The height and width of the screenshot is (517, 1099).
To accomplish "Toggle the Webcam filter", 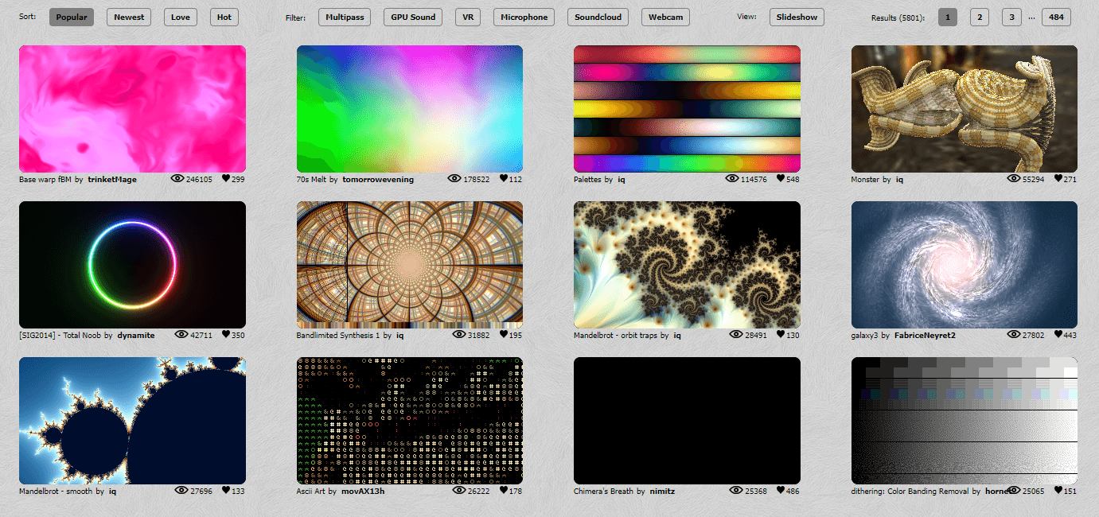I will [x=664, y=17].
